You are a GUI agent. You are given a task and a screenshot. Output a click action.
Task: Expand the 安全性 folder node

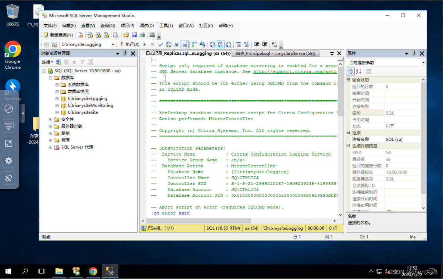(x=50, y=120)
